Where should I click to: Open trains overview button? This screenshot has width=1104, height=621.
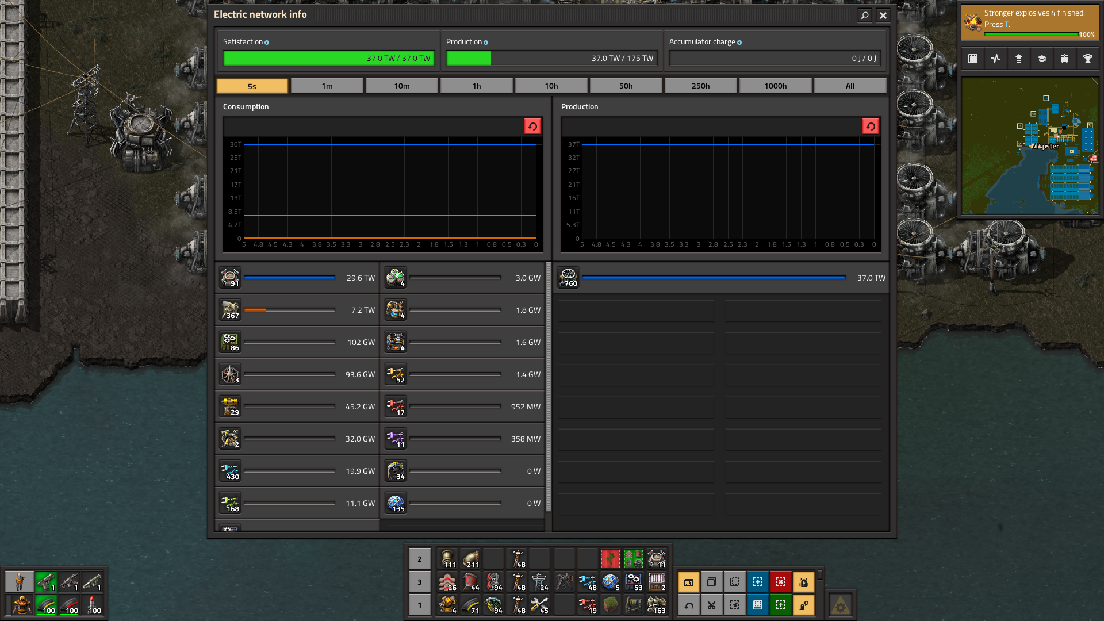click(x=1065, y=59)
